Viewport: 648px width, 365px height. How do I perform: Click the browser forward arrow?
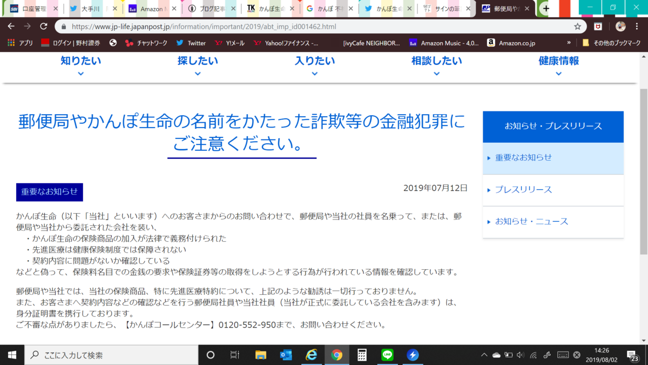coord(27,26)
